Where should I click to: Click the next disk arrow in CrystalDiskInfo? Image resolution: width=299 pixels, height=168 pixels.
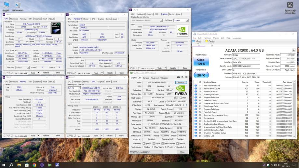tap(294, 50)
